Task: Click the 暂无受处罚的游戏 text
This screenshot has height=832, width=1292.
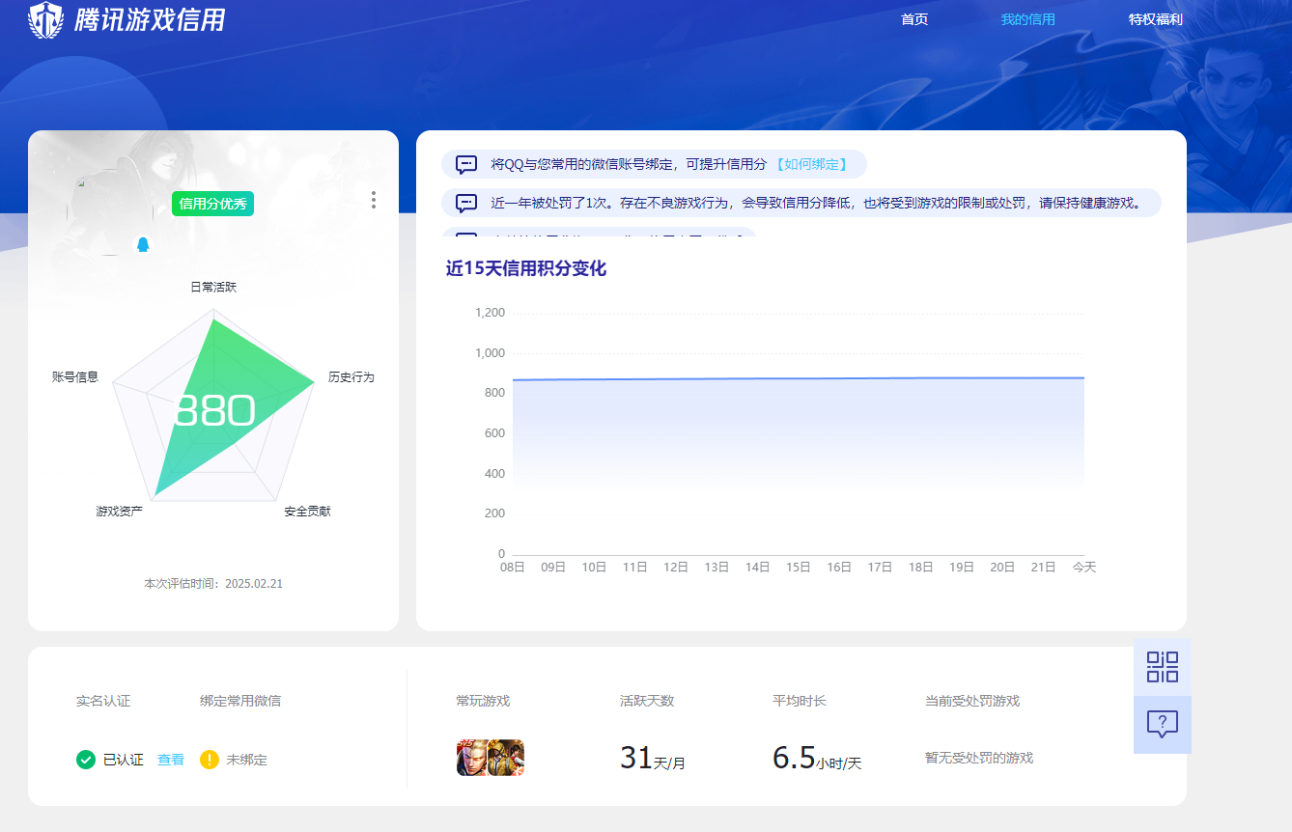Action: pyautogui.click(x=979, y=758)
